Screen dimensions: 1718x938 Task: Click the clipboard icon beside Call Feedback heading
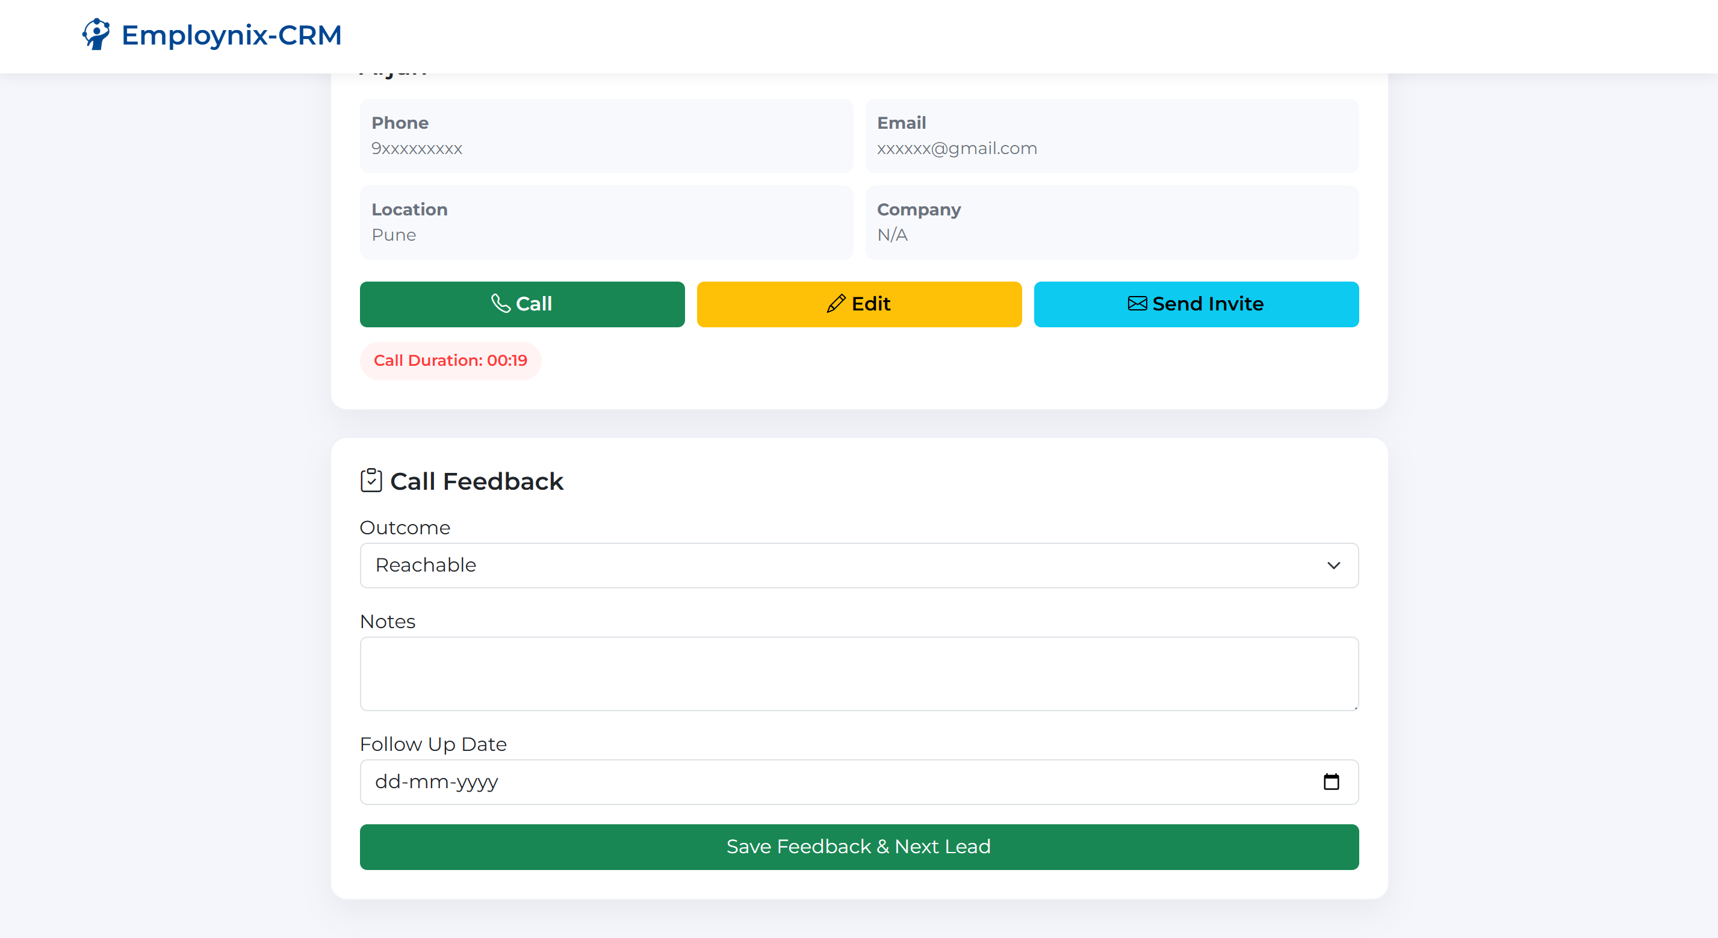coord(371,480)
